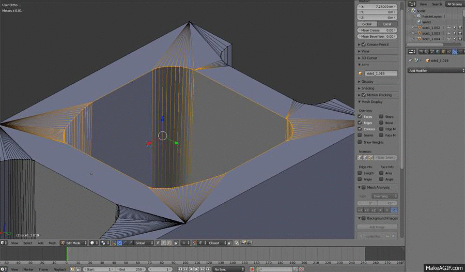Open the outliner editor type selector
Screen dimensions: 465x272
[x=412, y=4]
